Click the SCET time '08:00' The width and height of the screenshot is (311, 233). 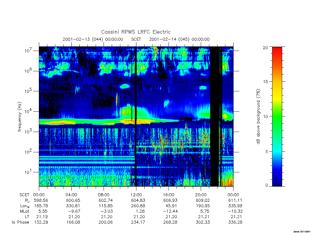click(x=104, y=195)
